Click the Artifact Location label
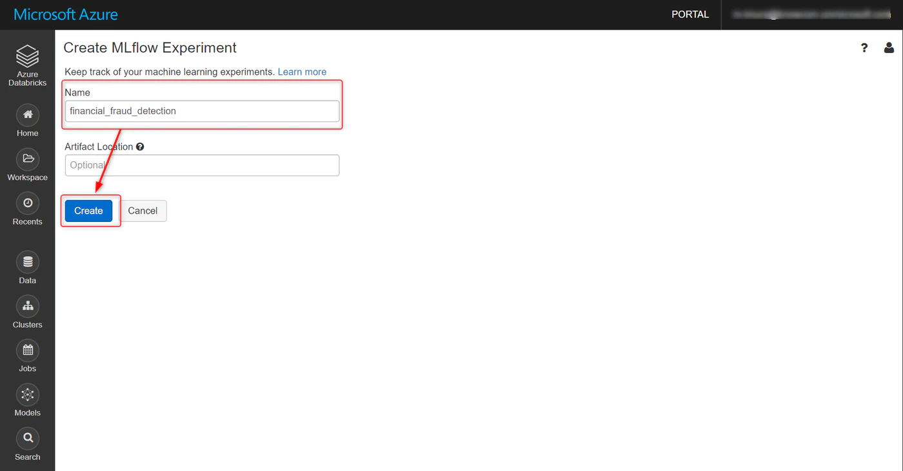The image size is (903, 471). tap(99, 146)
